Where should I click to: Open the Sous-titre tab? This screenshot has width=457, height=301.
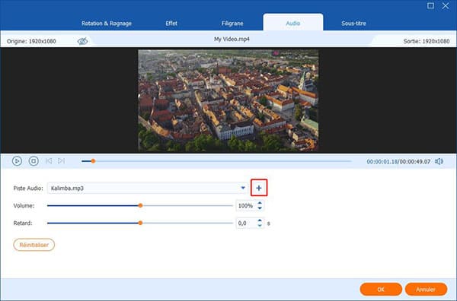point(353,24)
